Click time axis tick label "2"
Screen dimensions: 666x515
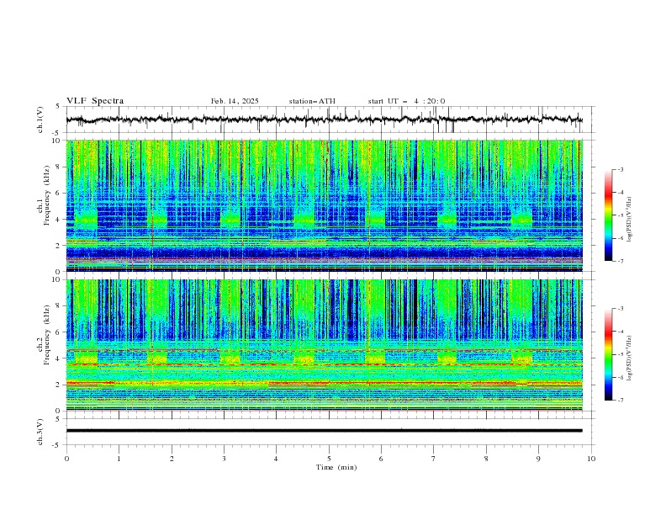(x=172, y=459)
